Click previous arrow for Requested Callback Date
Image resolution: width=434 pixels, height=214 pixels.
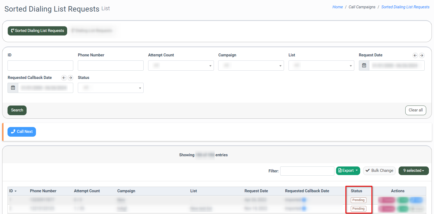point(64,78)
